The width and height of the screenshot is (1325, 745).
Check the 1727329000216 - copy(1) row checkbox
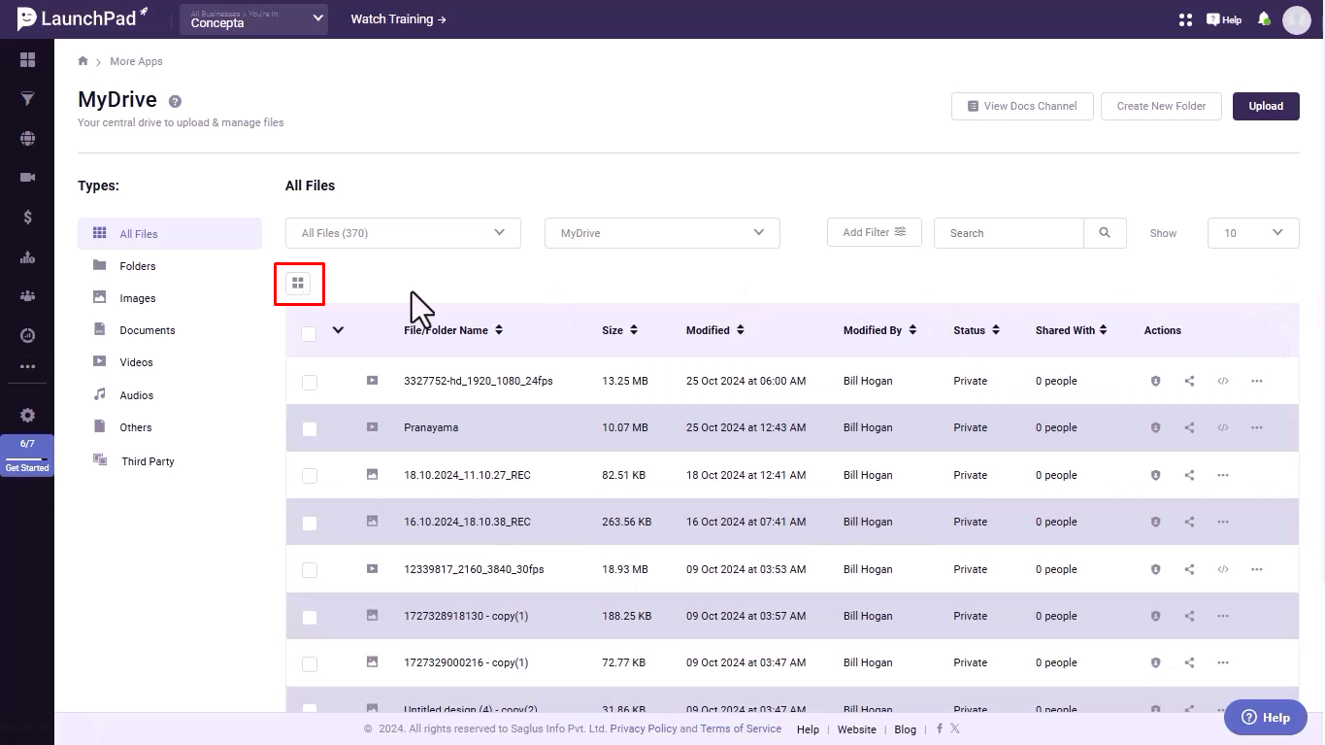click(310, 664)
